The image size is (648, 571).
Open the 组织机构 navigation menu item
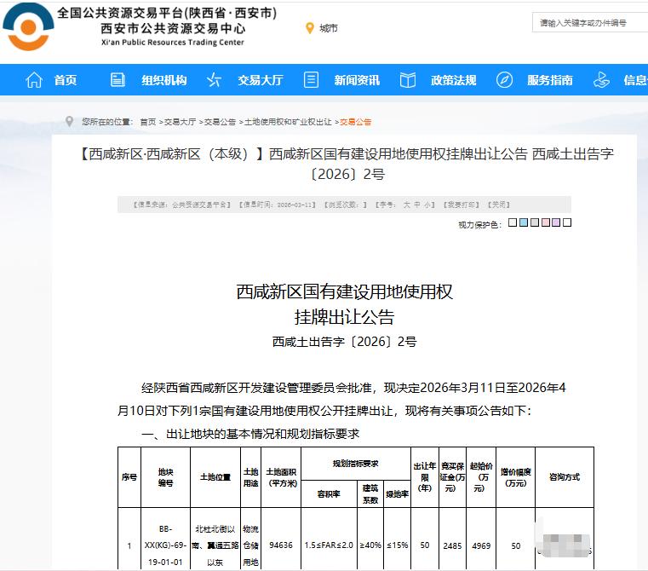pyautogui.click(x=164, y=80)
